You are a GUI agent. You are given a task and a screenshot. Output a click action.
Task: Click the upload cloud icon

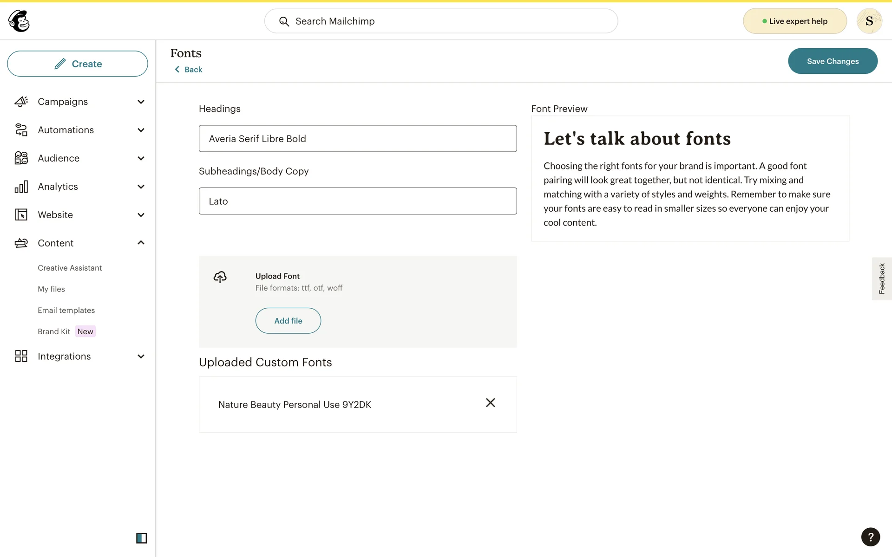(x=220, y=277)
